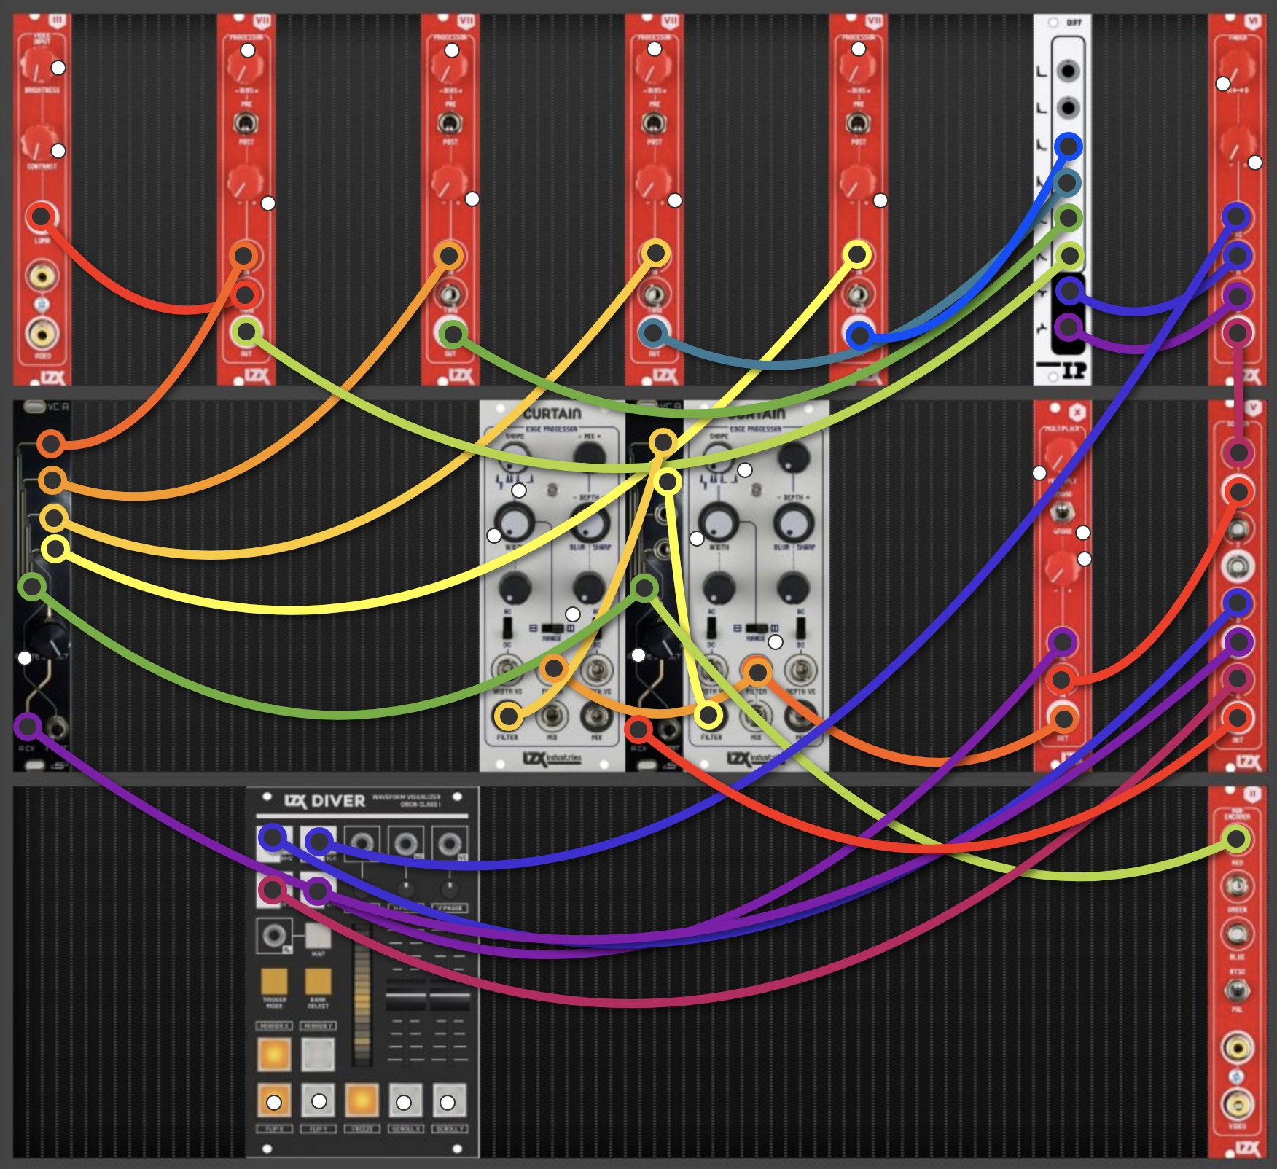
Task: Click the Diver fader below the H Phase label
Action: tap(405, 996)
